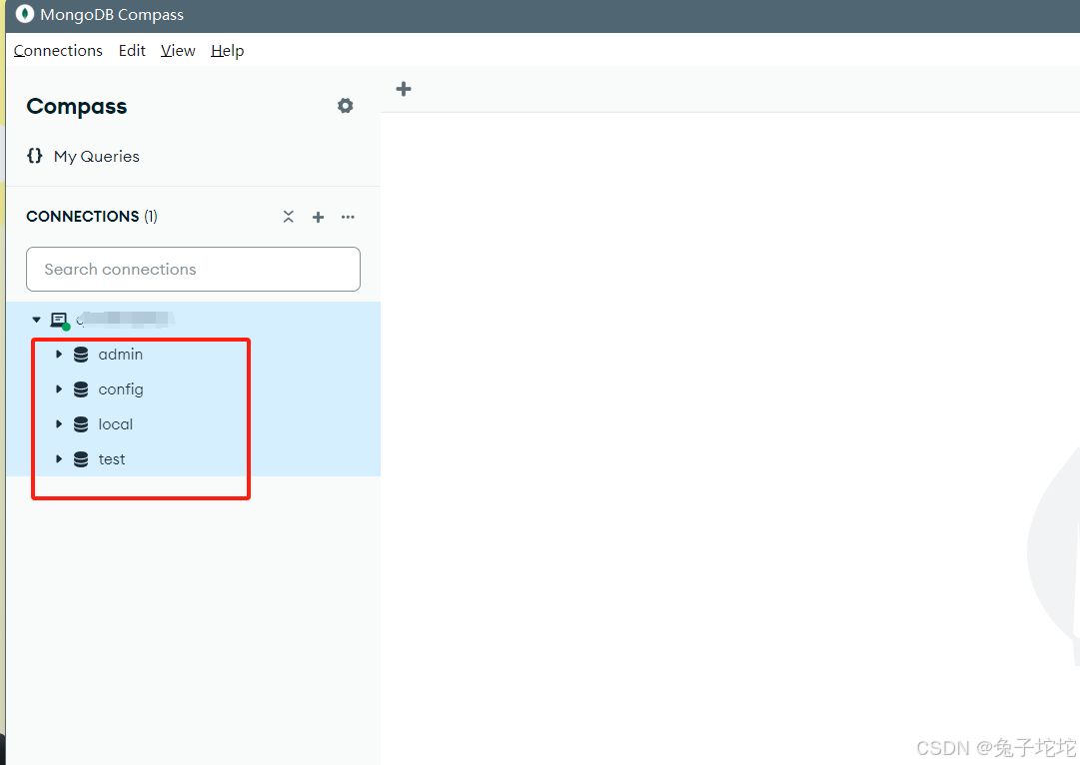This screenshot has height=765, width=1080.
Task: Collapse all connections icon
Action: pyautogui.click(x=289, y=217)
